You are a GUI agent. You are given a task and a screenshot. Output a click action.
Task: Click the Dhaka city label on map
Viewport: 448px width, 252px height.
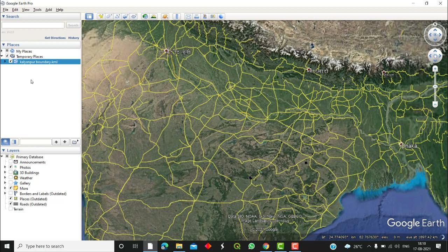click(409, 146)
